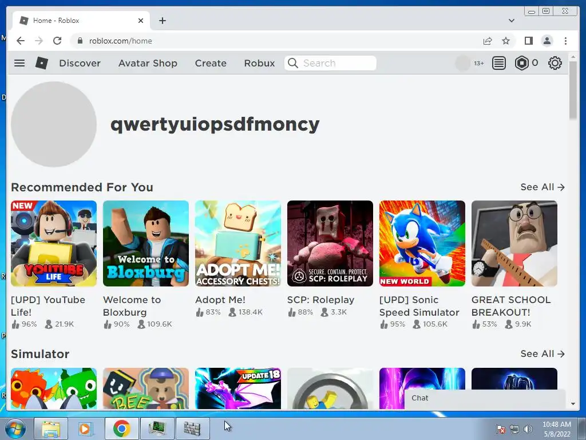Click the page vertical scrollbar thumb

(573, 90)
